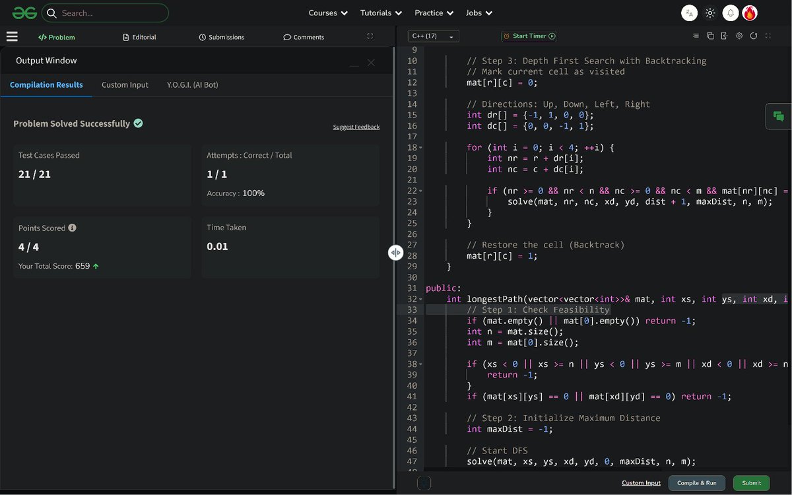
Task: Reset code with the refresh icon
Action: pyautogui.click(x=754, y=36)
